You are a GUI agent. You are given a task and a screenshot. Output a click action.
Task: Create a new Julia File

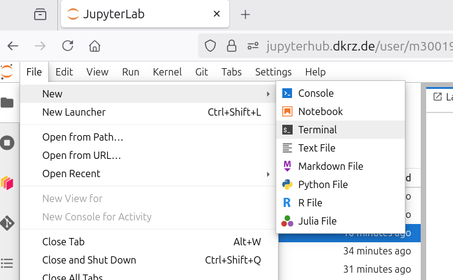click(341, 221)
